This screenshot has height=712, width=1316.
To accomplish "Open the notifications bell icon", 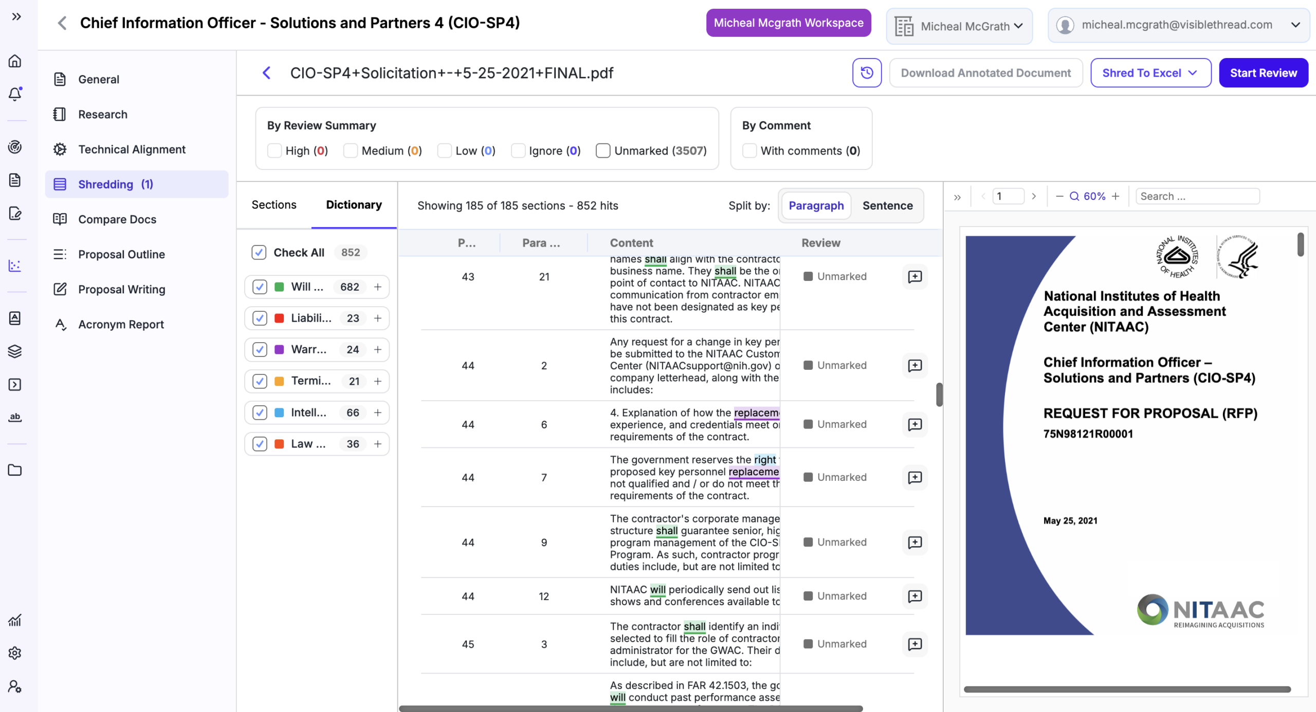I will [15, 94].
